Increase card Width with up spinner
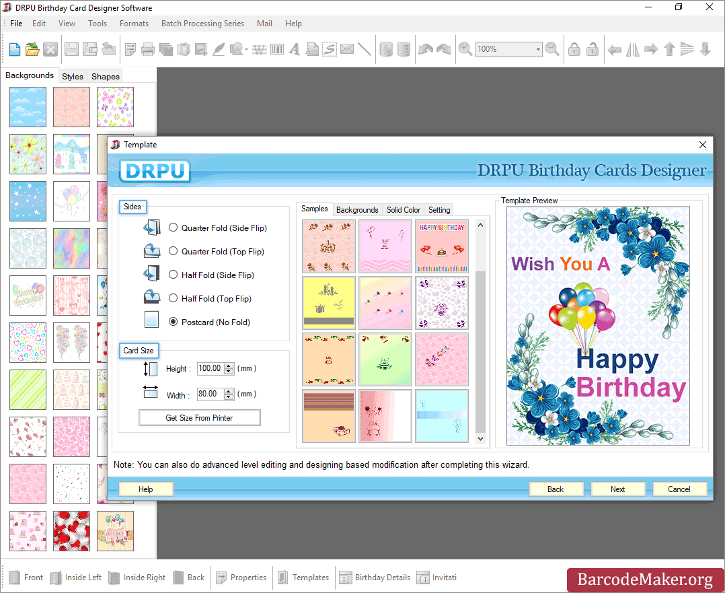 point(229,391)
